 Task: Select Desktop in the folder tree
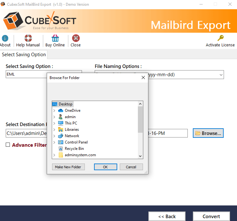point(65,104)
